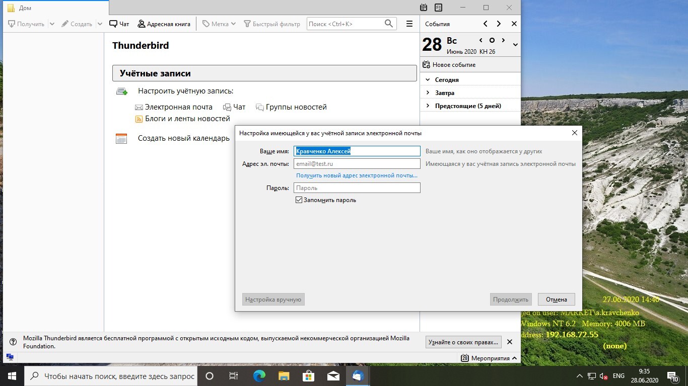Viewport: 688px width, 386px height.
Task: Show hidden system tray icons
Action: pyautogui.click(x=580, y=376)
